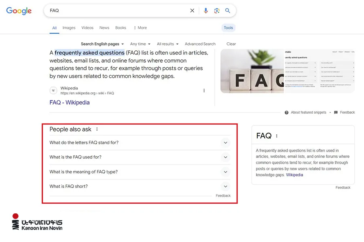Switch to the Images tab

69,28
